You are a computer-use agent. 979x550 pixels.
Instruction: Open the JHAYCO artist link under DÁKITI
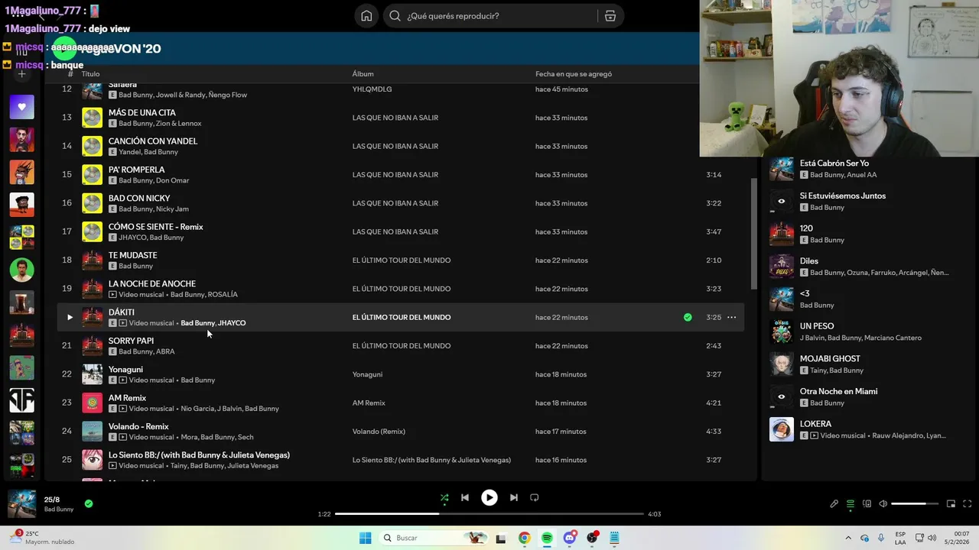[232, 323]
